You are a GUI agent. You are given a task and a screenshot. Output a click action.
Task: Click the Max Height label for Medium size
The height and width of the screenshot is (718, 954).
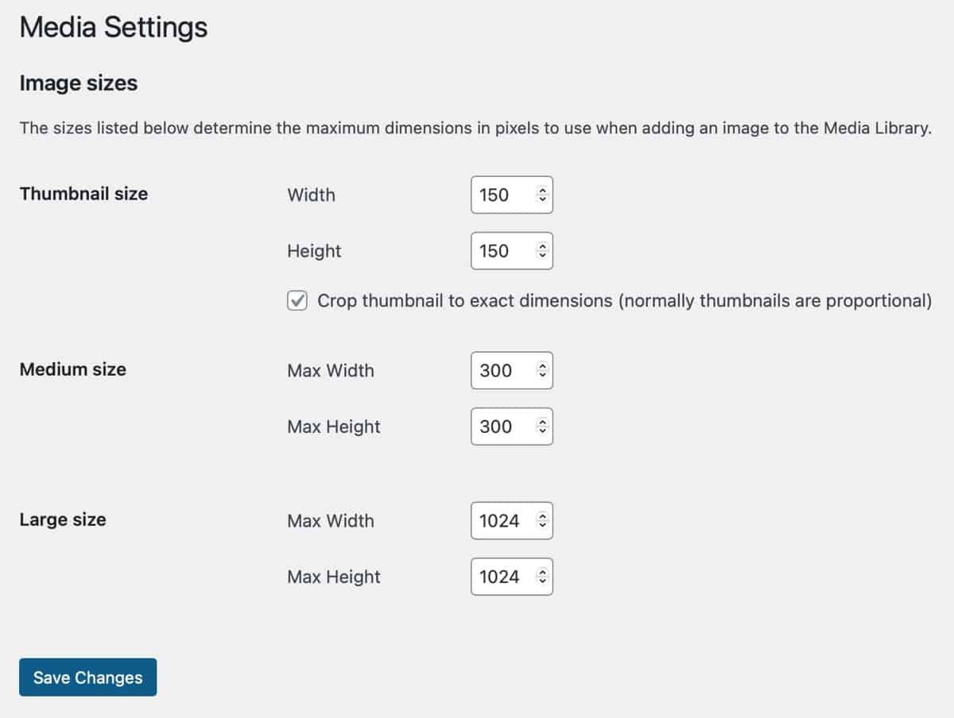(x=334, y=427)
